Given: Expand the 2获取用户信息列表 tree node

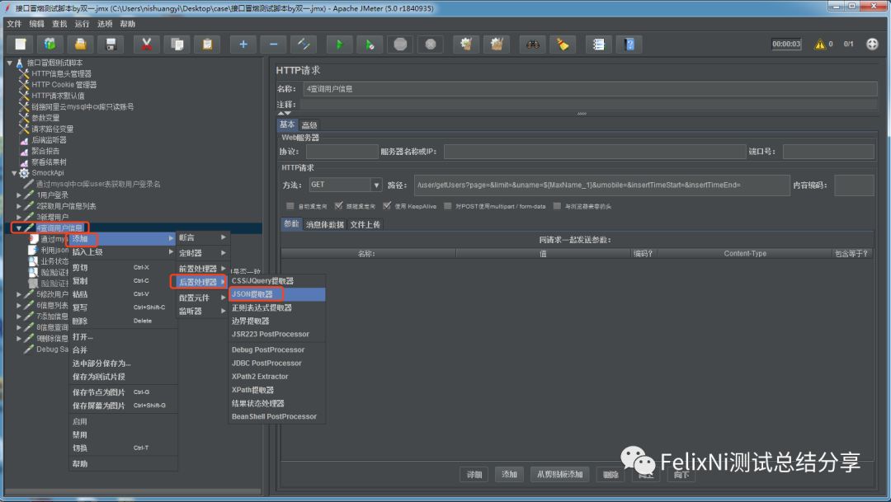Looking at the screenshot, I should [x=19, y=206].
